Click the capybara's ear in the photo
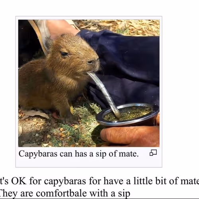199x199 pixels. [x=49, y=43]
